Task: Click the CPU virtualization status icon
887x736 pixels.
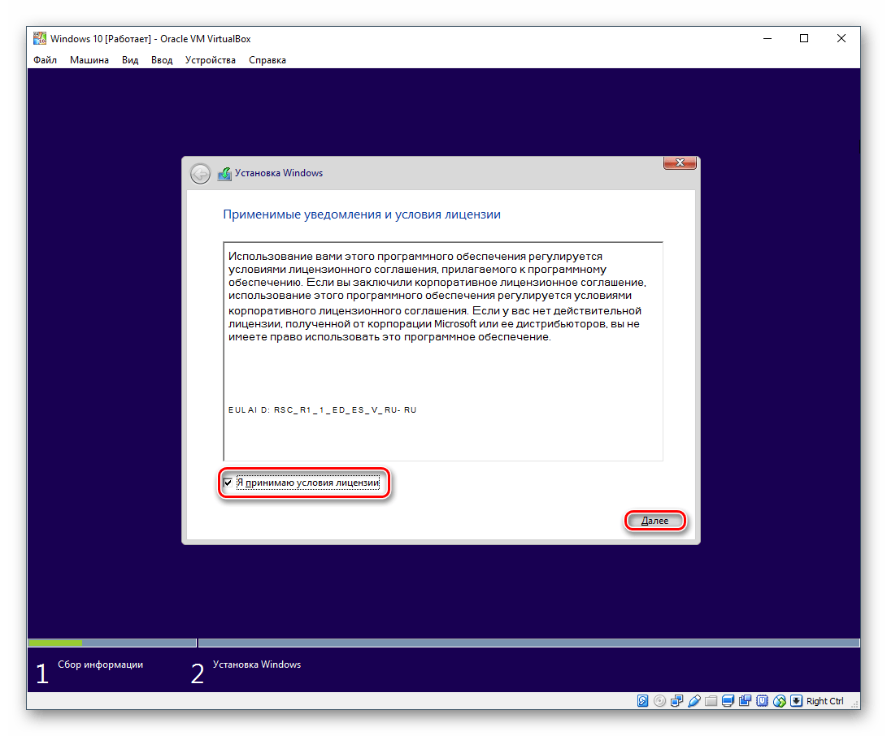Action: click(763, 701)
